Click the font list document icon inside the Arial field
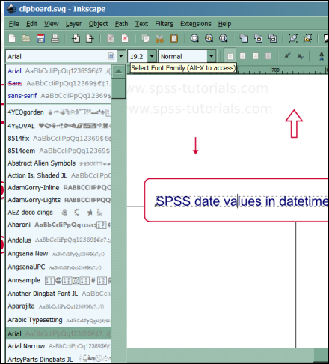Viewport: 329px width, 364px height. pos(111,56)
